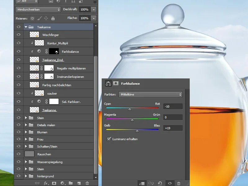The image size is (248, 186).
Task: Create new adjustment layer icon
Action: pos(63,183)
